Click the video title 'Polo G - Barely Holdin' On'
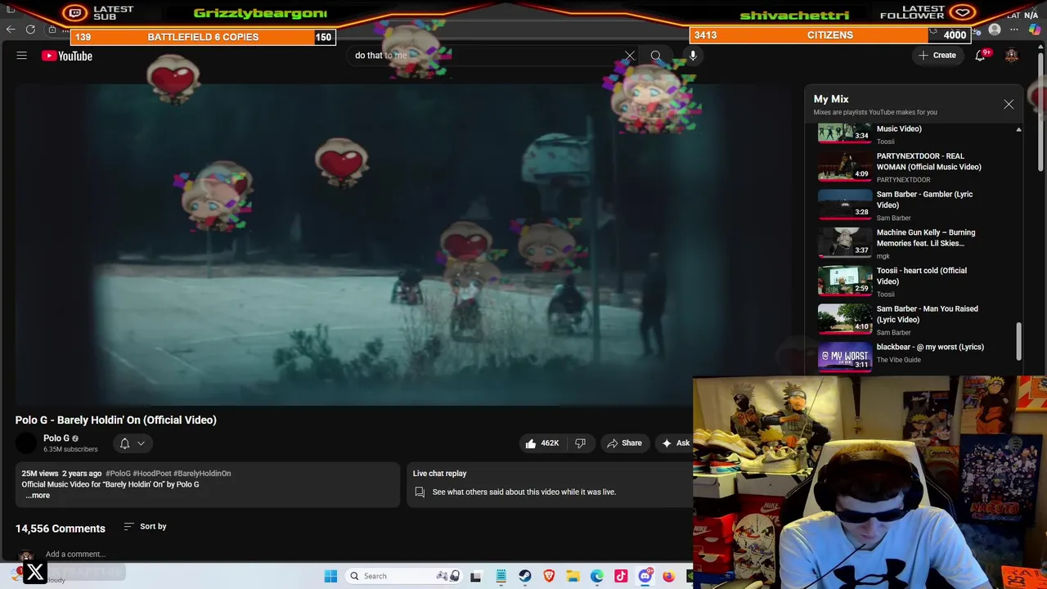 (x=115, y=420)
